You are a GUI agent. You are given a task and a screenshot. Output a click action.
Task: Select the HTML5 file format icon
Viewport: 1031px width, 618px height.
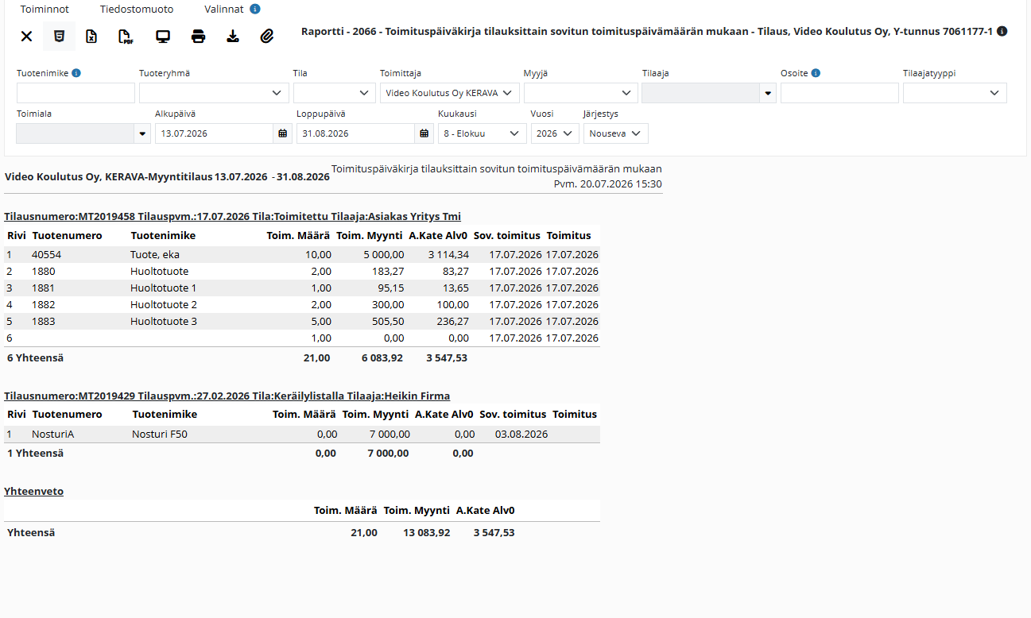click(59, 36)
